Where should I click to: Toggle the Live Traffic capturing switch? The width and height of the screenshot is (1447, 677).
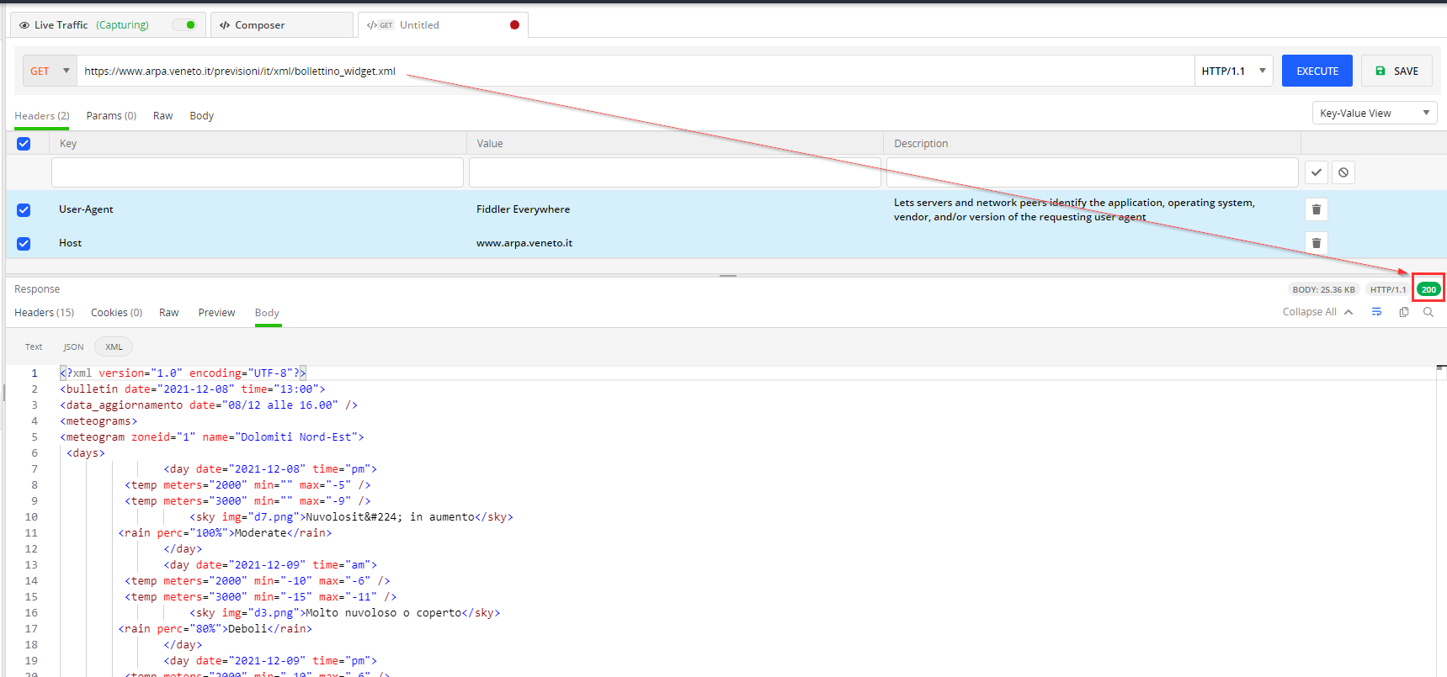click(184, 25)
